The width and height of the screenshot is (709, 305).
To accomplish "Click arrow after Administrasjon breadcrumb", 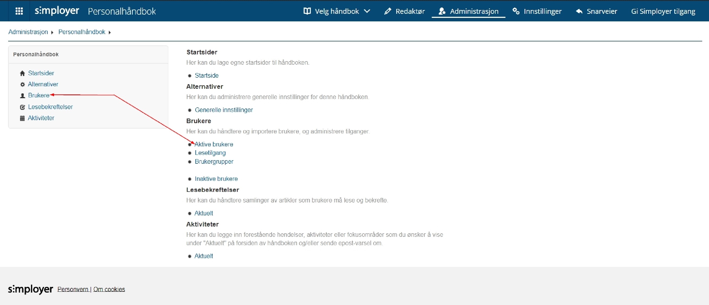I will tap(52, 32).
